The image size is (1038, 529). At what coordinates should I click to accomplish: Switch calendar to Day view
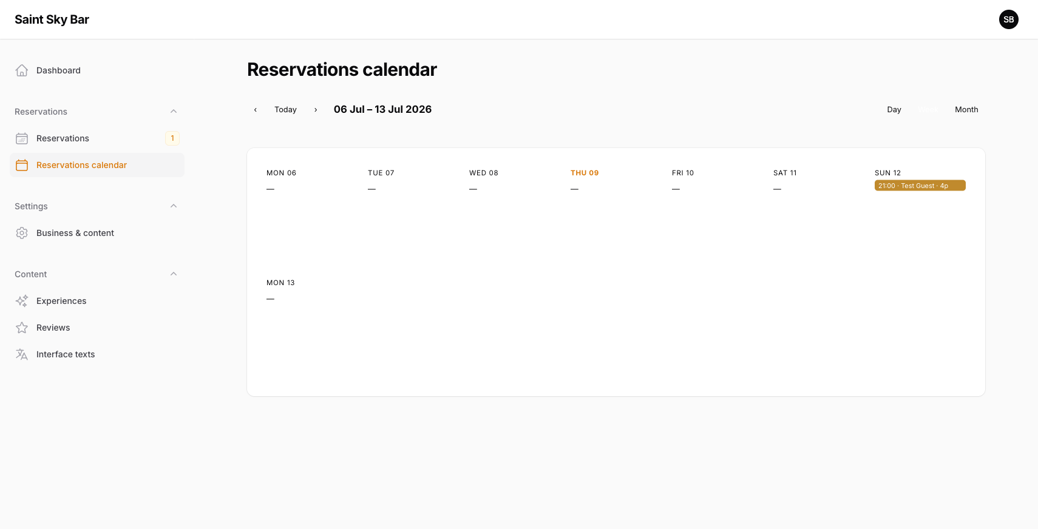pos(894,110)
